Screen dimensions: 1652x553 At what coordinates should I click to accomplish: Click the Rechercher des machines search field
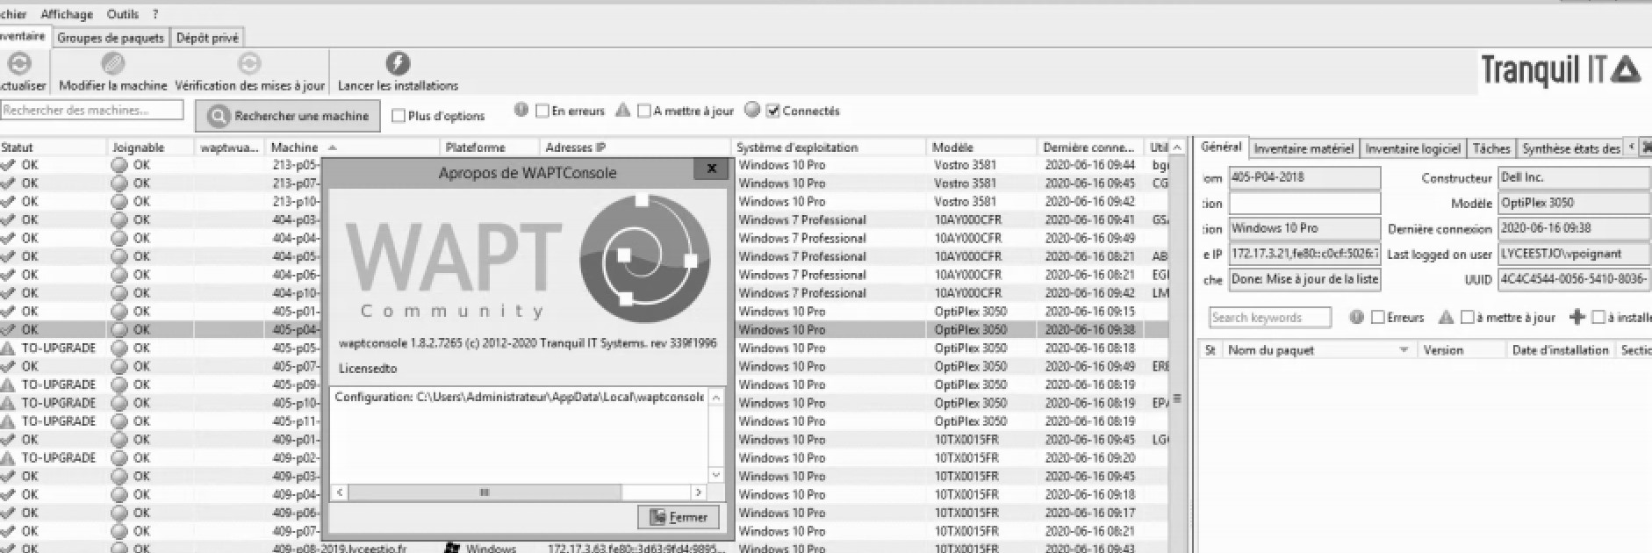[x=91, y=111]
